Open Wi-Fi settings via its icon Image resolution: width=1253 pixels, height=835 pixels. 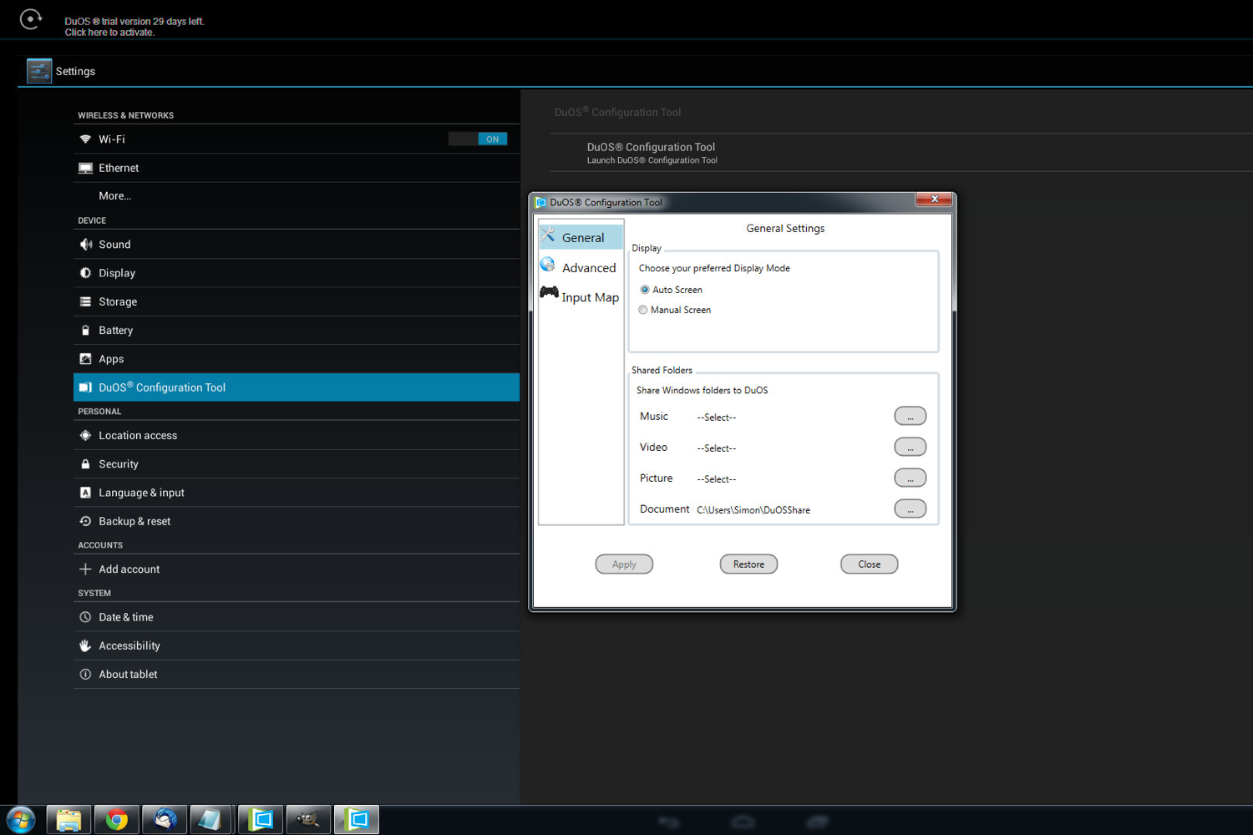[85, 139]
